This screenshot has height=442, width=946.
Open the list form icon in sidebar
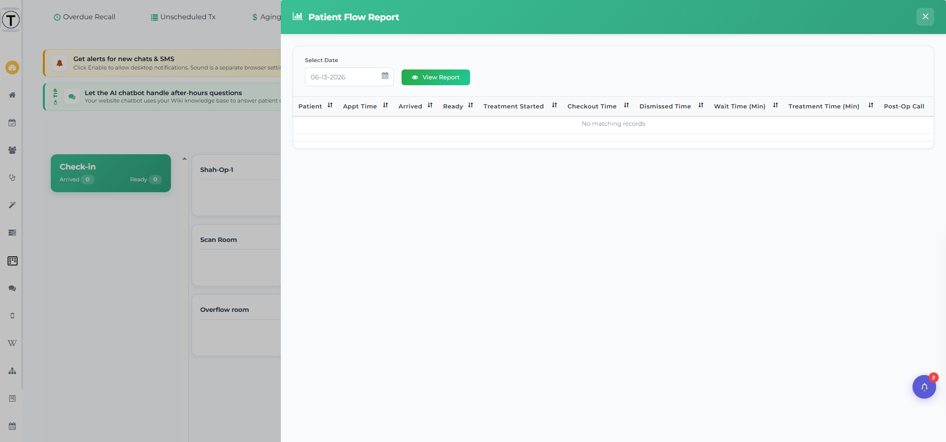[x=12, y=398]
